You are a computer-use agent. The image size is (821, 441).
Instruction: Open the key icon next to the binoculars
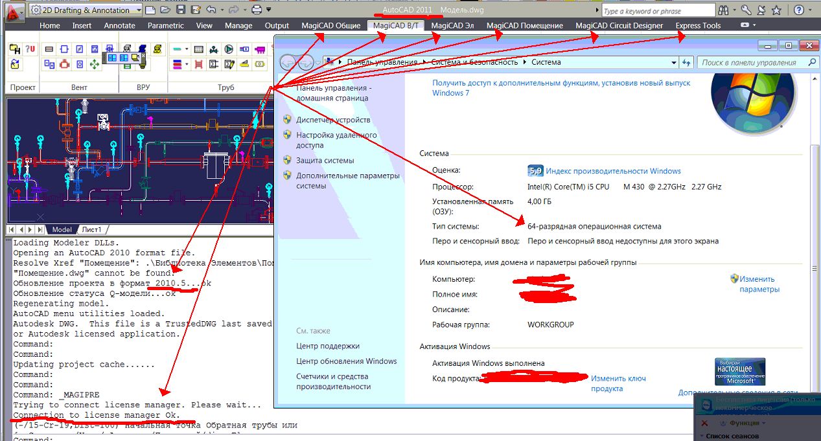pos(746,10)
